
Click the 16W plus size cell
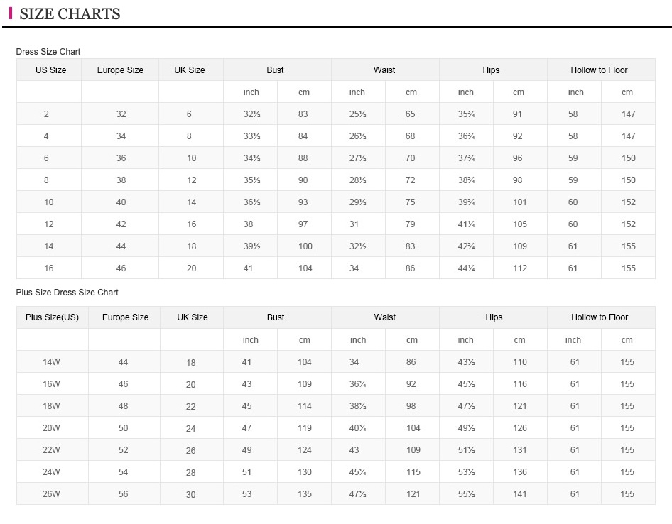coord(51,384)
